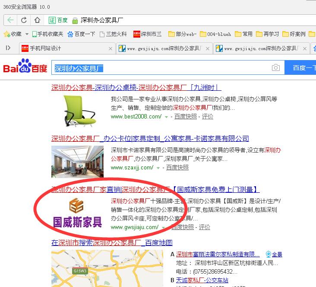Click the Baidu logo
This screenshot has height=287, width=316.
pyautogui.click(x=25, y=66)
